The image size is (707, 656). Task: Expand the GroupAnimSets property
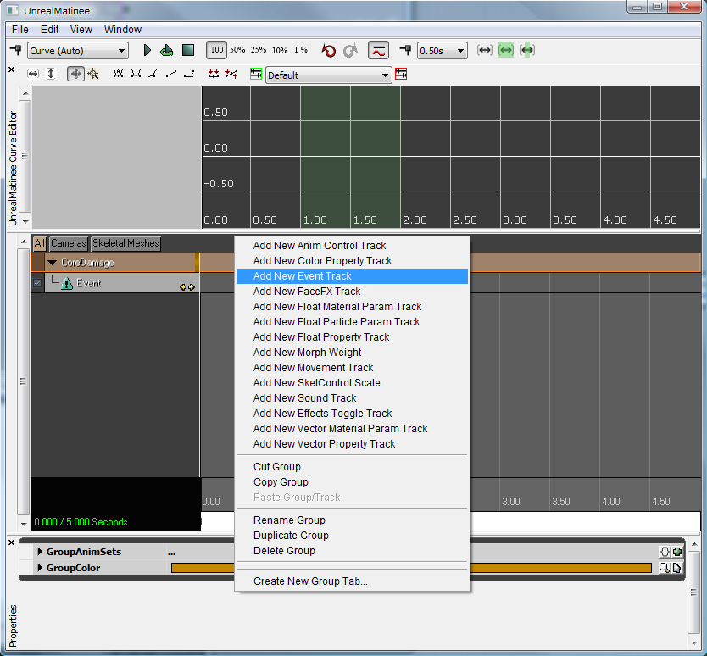click(x=40, y=552)
